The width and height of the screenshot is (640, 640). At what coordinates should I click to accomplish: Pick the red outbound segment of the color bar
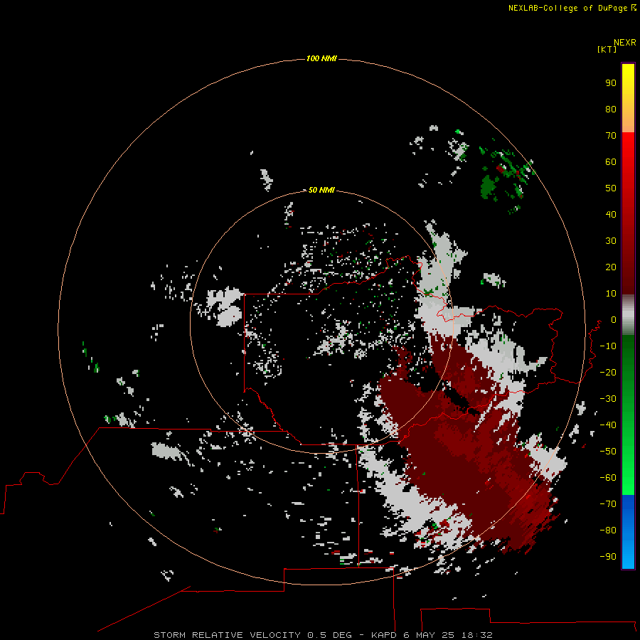tap(628, 213)
